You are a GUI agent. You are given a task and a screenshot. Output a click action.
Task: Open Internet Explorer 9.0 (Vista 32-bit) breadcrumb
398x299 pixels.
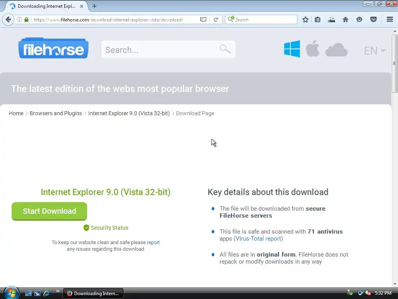pos(129,113)
